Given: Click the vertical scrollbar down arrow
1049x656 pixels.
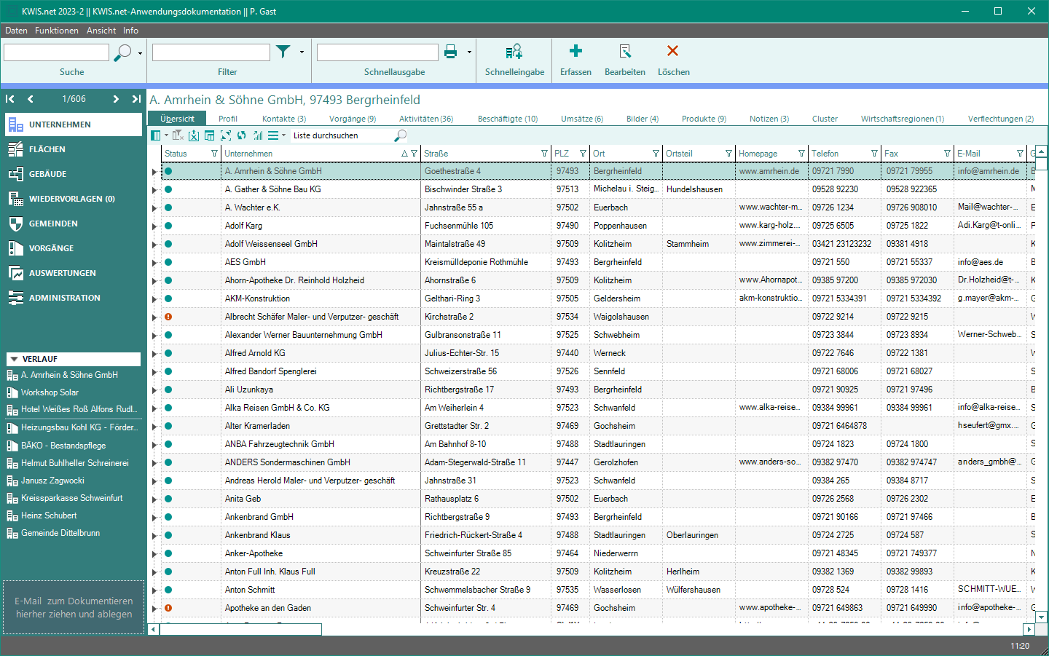Looking at the screenshot, I should tap(1041, 617).
